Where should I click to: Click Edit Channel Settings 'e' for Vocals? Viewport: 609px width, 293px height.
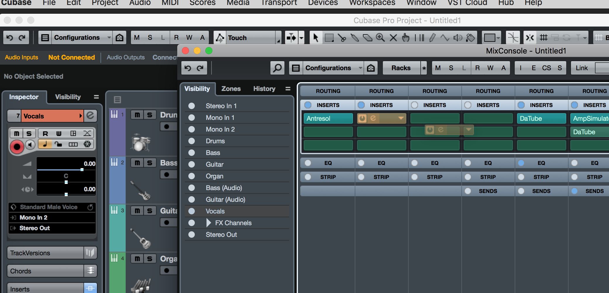[x=90, y=116]
